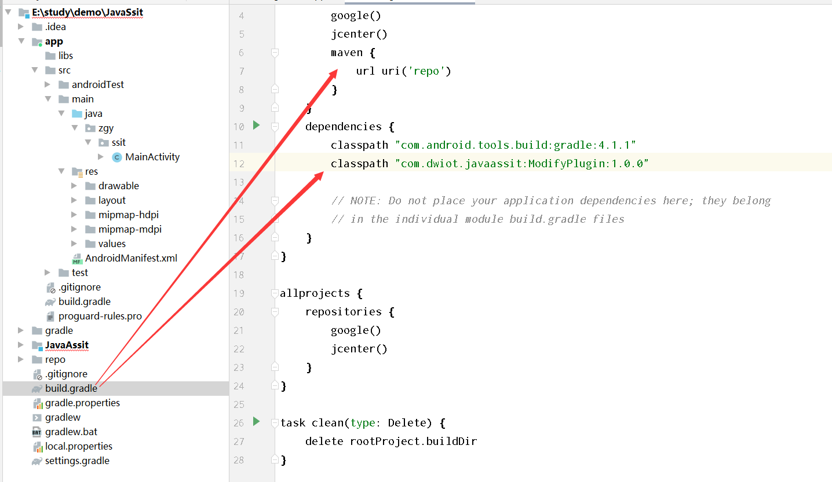Click the java source folder icon

tap(77, 113)
